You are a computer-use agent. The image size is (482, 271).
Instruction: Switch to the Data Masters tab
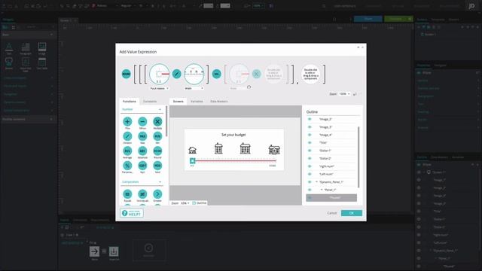219,102
